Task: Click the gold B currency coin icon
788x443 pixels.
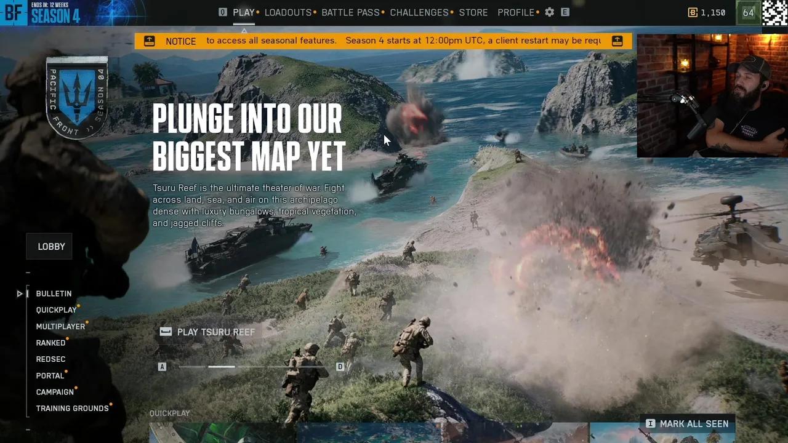Action: (x=693, y=12)
